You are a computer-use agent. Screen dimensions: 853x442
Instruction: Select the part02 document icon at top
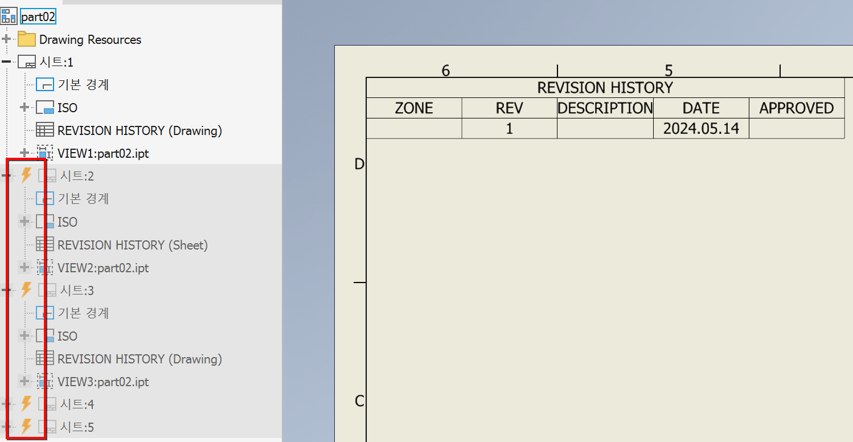[x=9, y=15]
